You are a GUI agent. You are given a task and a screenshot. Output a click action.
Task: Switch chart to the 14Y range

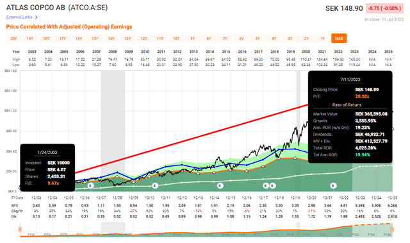point(111,38)
